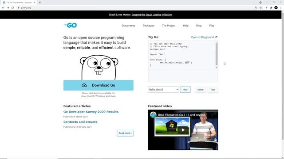Screen dimensions: 284x159
Task: Close the Go Programming Language tab
Action: point(34,3)
